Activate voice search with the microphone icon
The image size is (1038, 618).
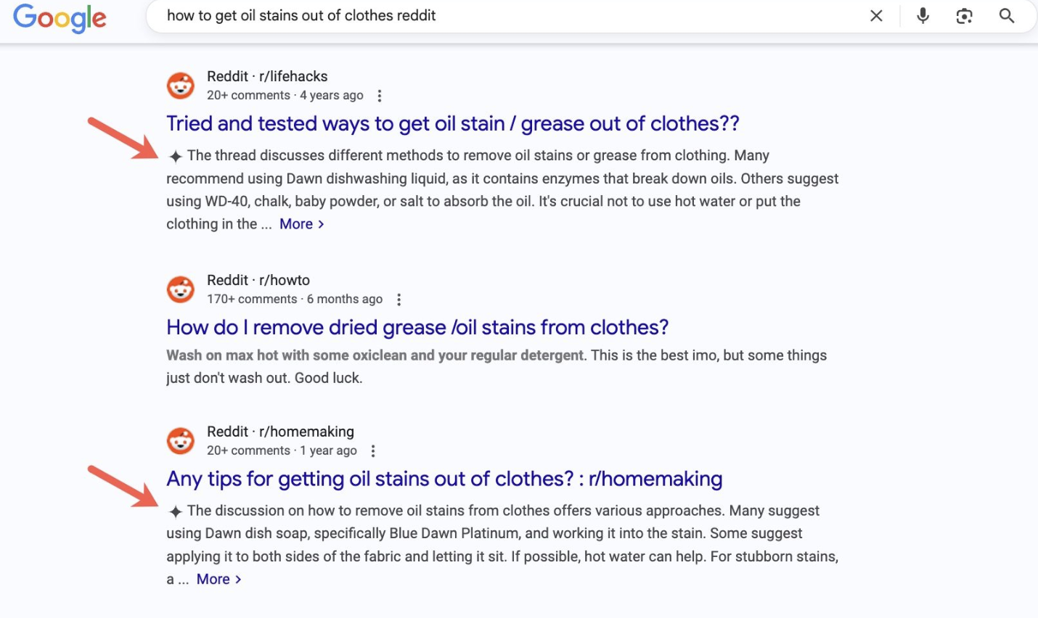(922, 15)
